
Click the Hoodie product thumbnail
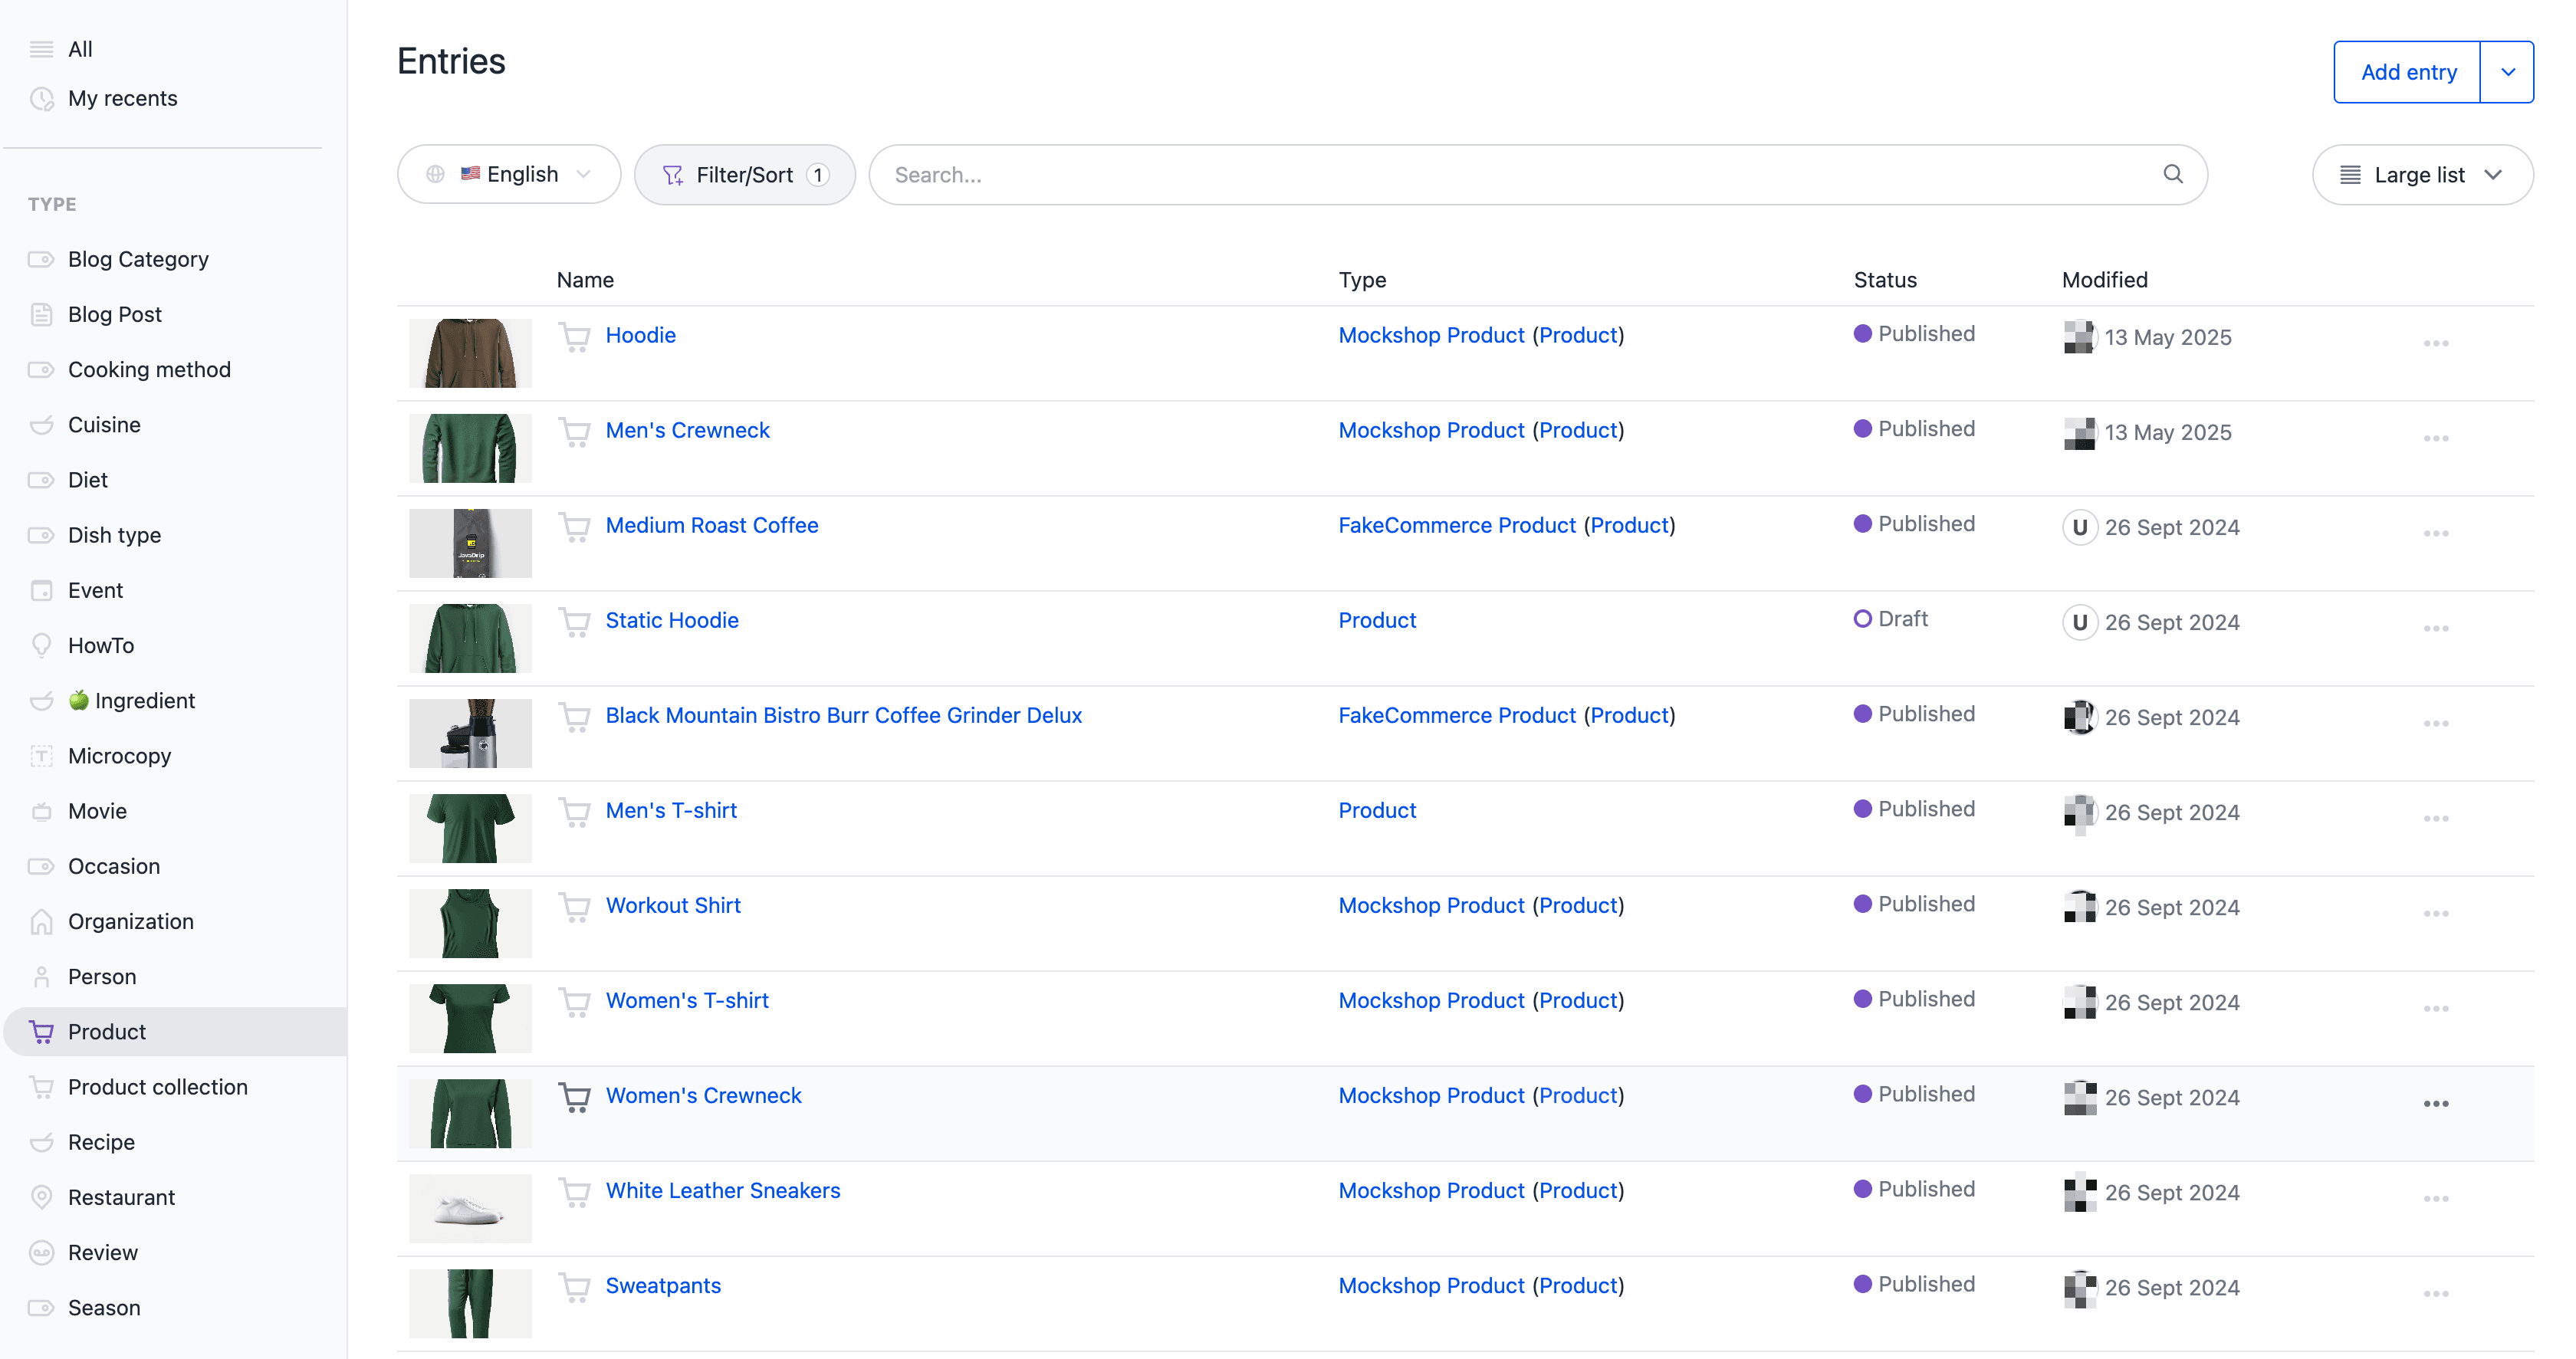[470, 353]
